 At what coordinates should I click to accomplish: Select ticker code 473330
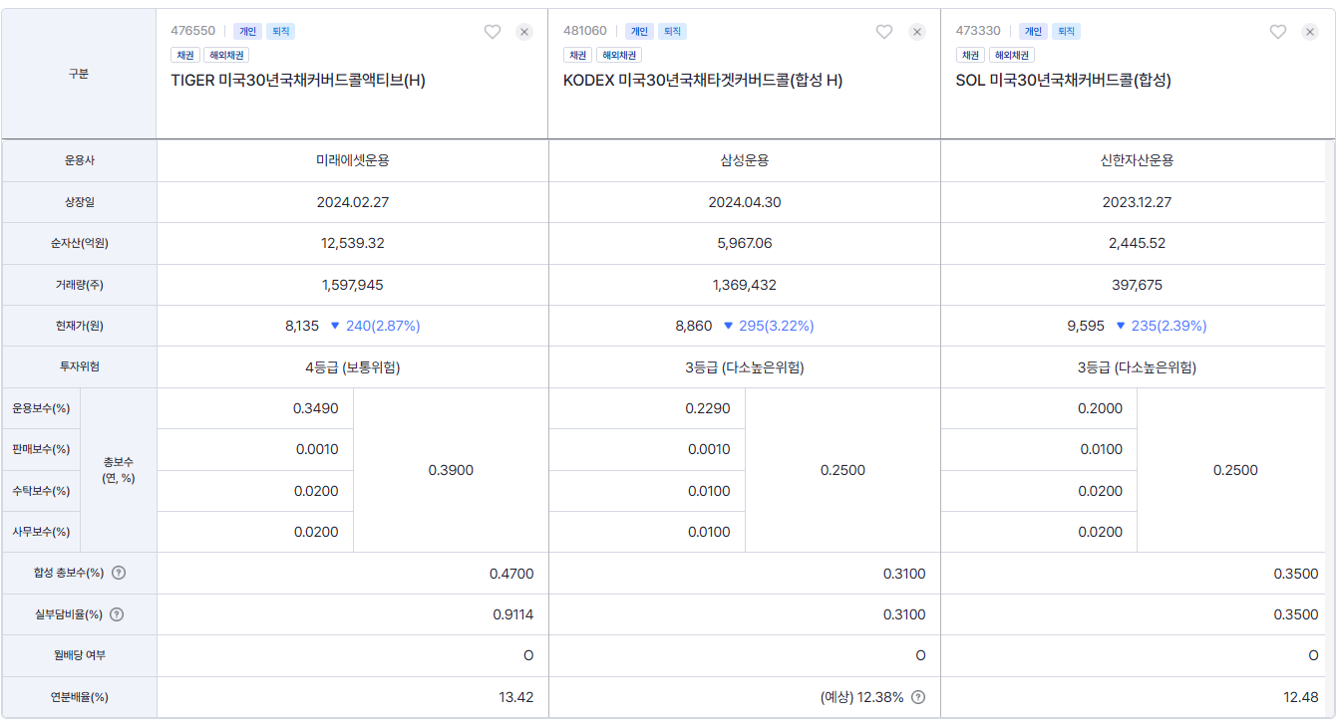978,31
